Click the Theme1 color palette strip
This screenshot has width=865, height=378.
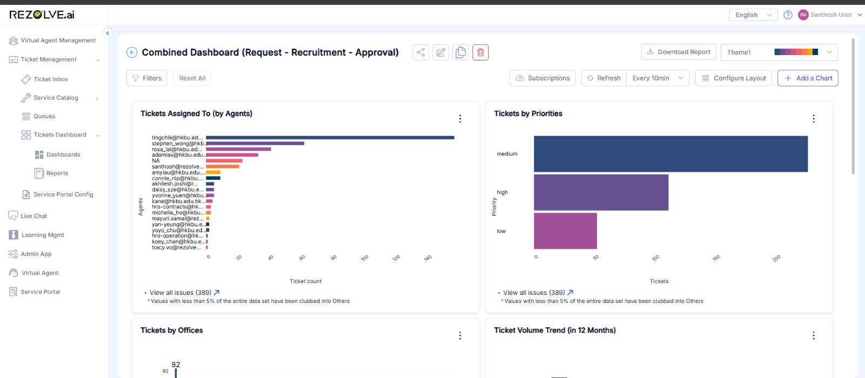796,52
